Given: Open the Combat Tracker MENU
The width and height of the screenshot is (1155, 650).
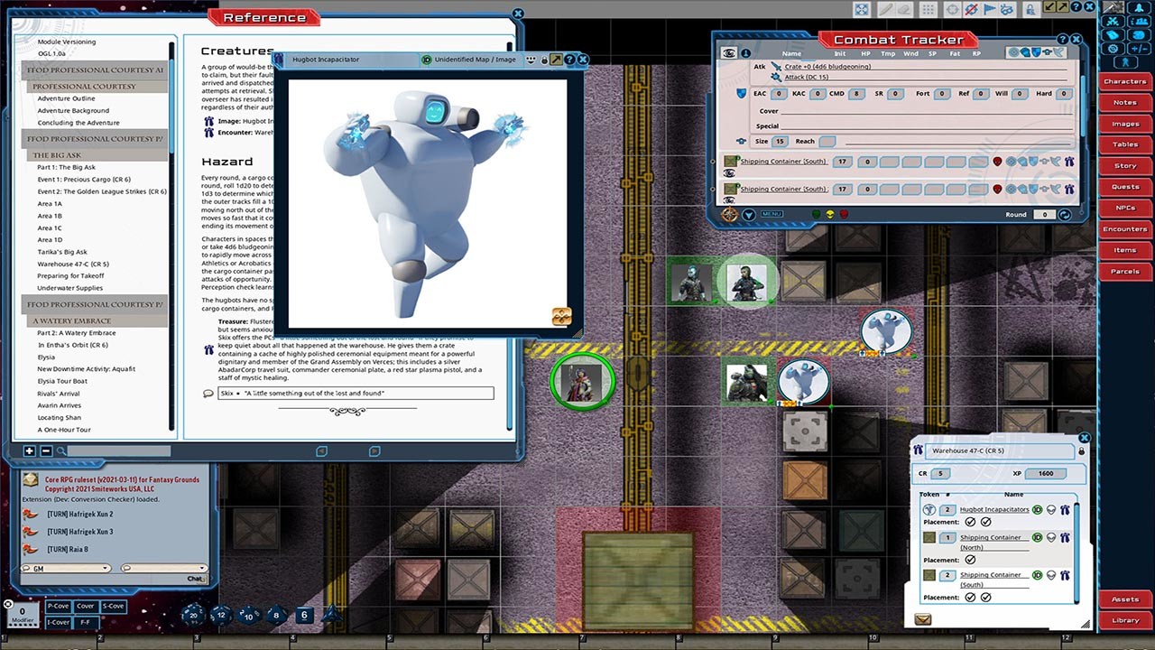Looking at the screenshot, I should click(772, 215).
